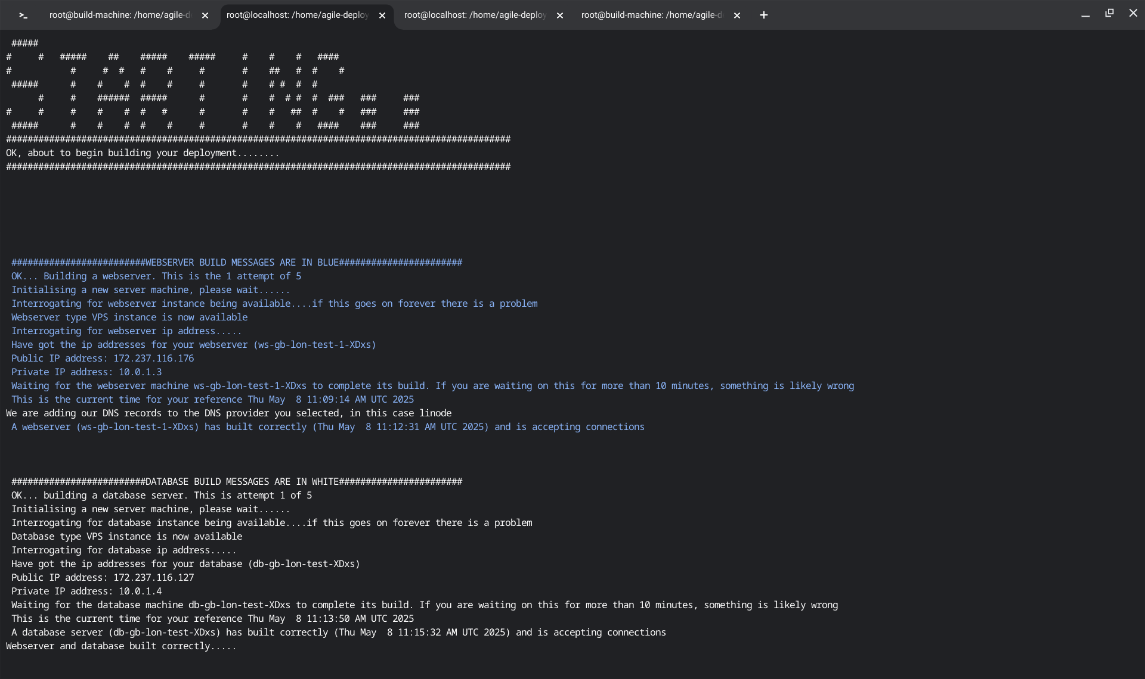This screenshot has height=679, width=1145.
Task: Click the WEBSERVER BUILD MESSAGES header line
Action: click(236, 263)
